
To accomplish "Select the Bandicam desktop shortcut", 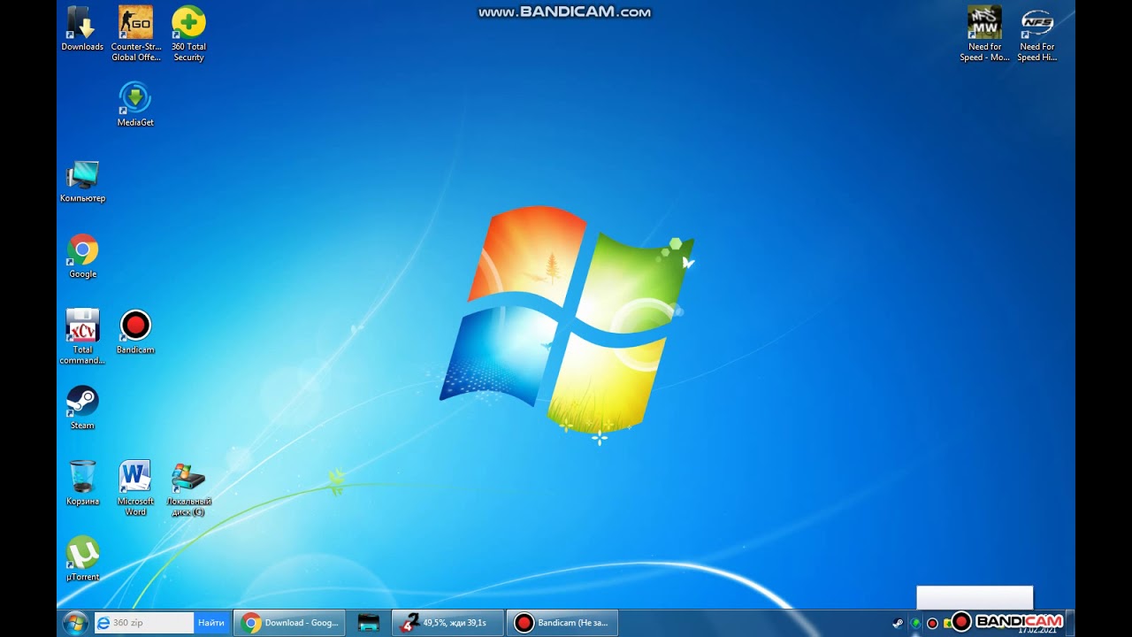I will coord(135,332).
